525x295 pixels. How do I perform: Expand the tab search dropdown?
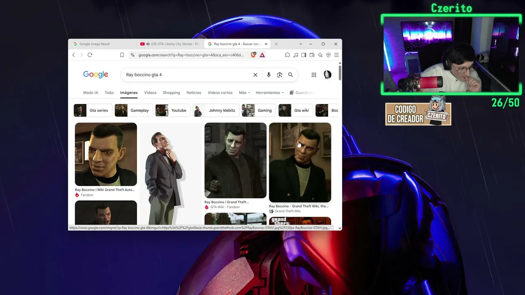tap(301, 44)
